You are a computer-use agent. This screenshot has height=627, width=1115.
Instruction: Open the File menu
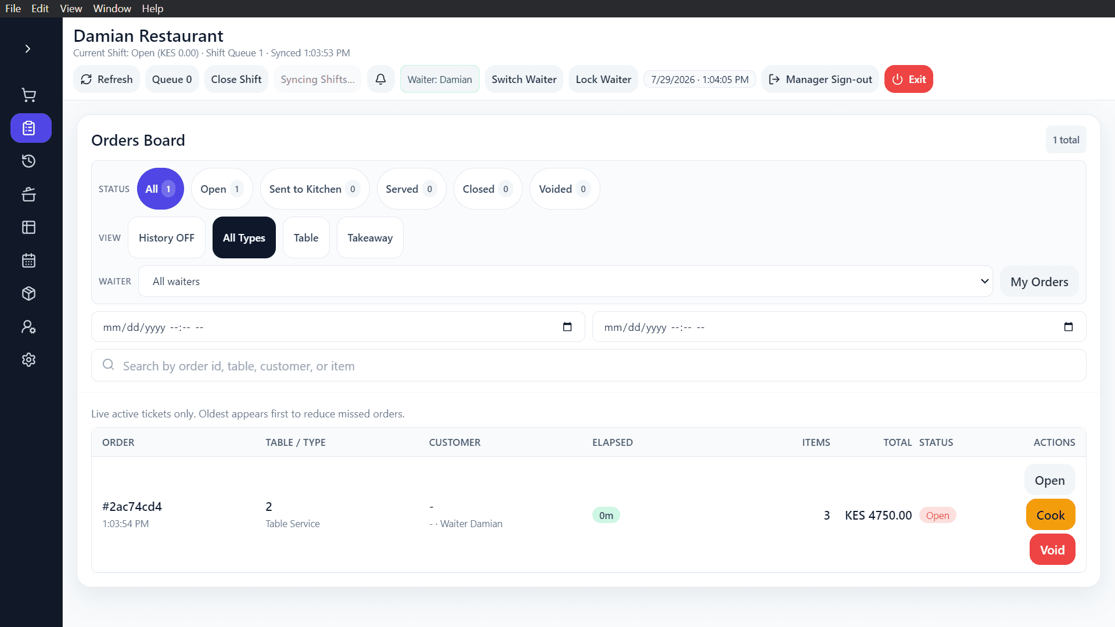point(13,9)
